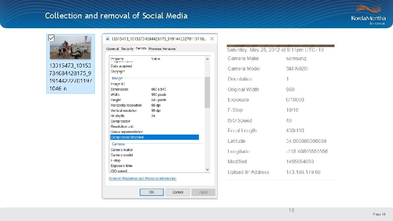Click the greyed Apply button
The height and width of the screenshot is (221, 393).
[x=203, y=192]
